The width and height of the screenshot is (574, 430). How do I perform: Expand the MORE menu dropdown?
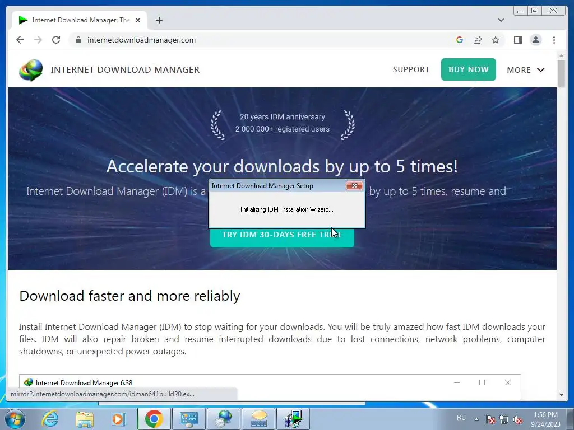[x=526, y=70]
